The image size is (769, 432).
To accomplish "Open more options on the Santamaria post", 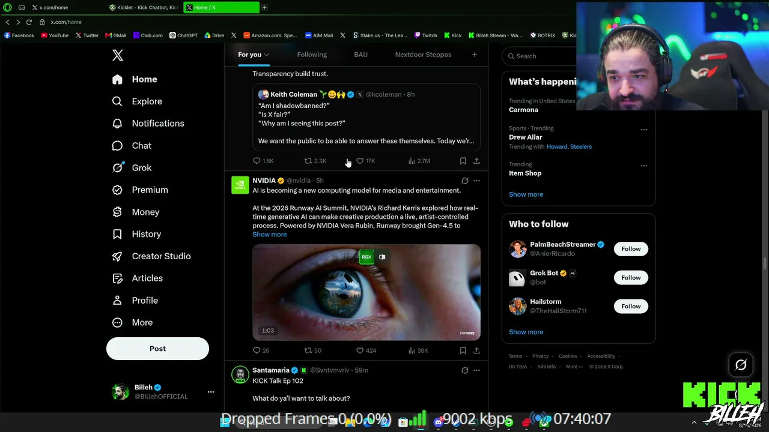I will click(476, 370).
